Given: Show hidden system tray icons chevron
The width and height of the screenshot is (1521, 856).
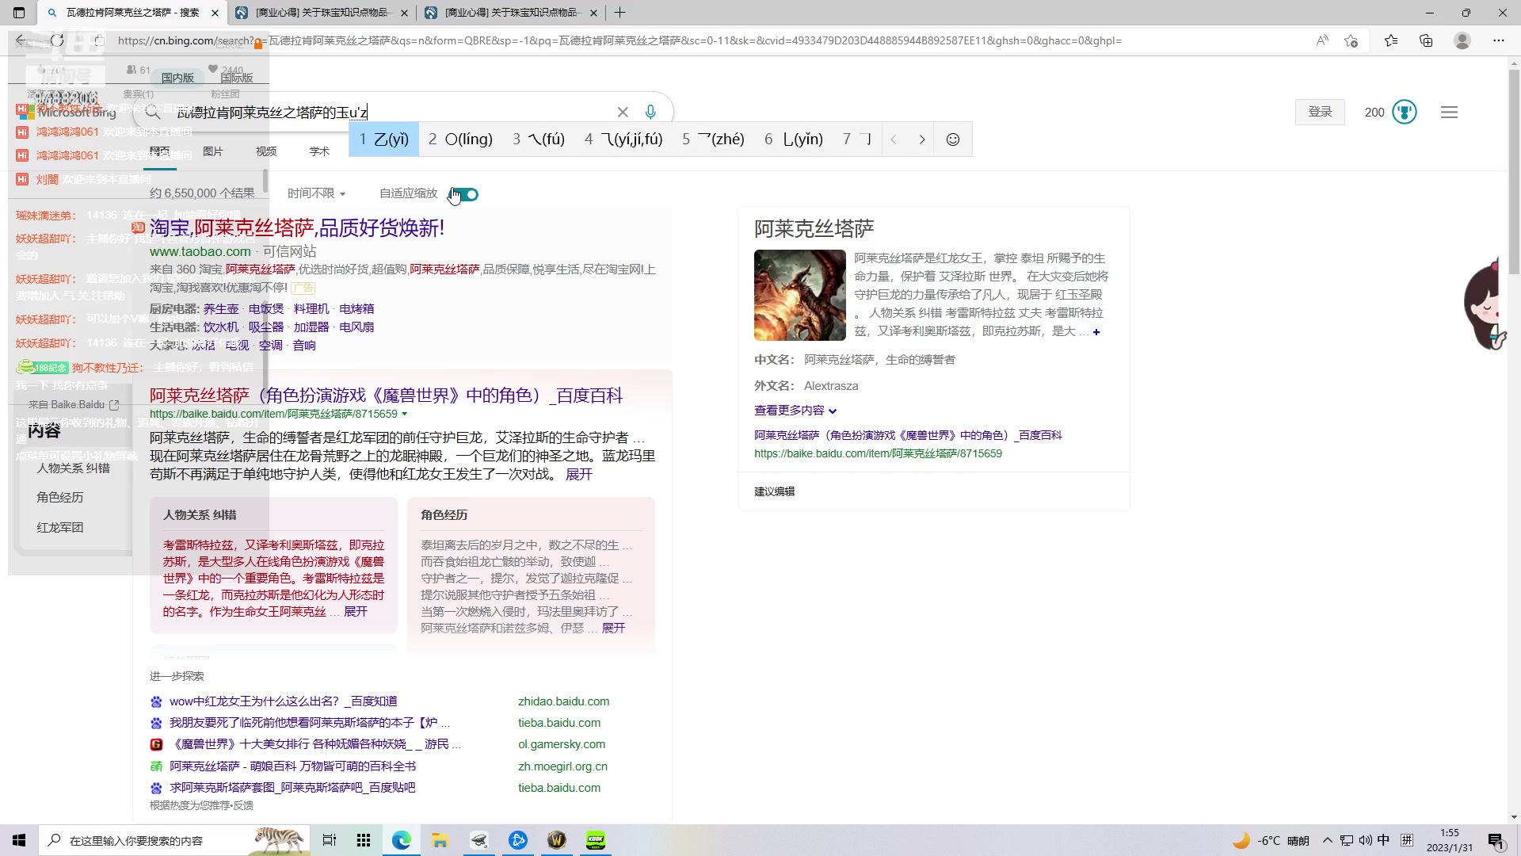Looking at the screenshot, I should [1328, 840].
